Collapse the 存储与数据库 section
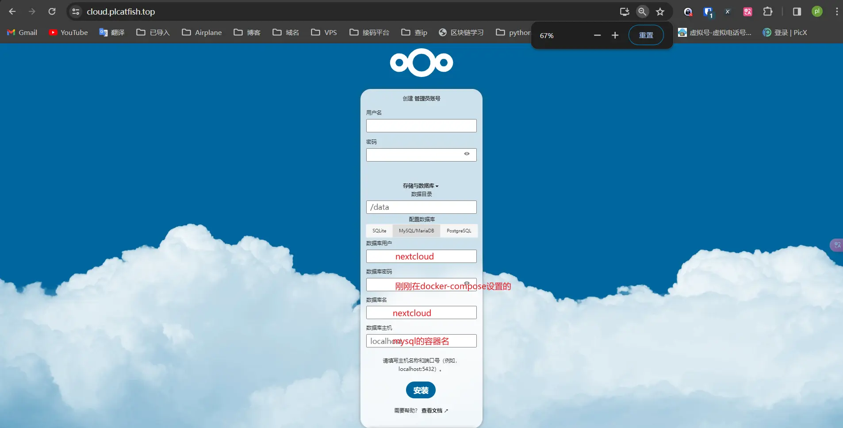The height and width of the screenshot is (428, 843). [421, 186]
